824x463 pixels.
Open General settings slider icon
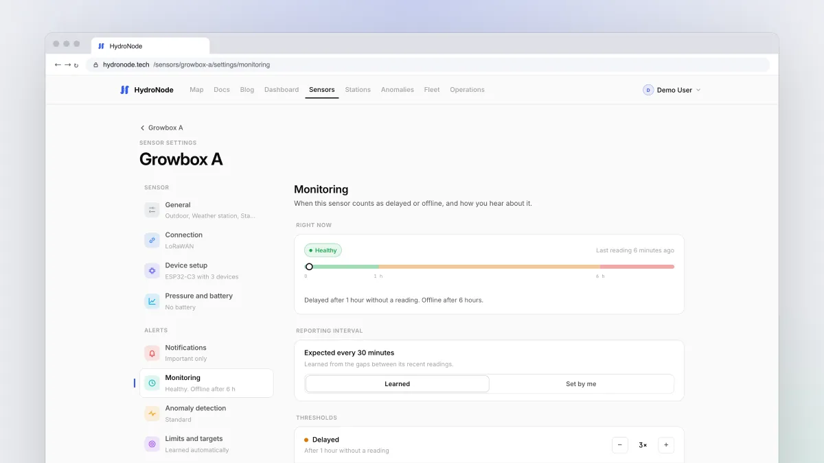[152, 210]
